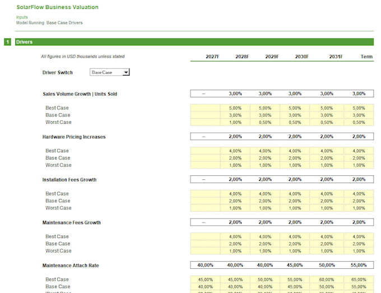Image resolution: width=381 pixels, height=293 pixels.
Task: Click Sales Volume Growth summary 2028F value 3,00%
Action: click(x=235, y=94)
